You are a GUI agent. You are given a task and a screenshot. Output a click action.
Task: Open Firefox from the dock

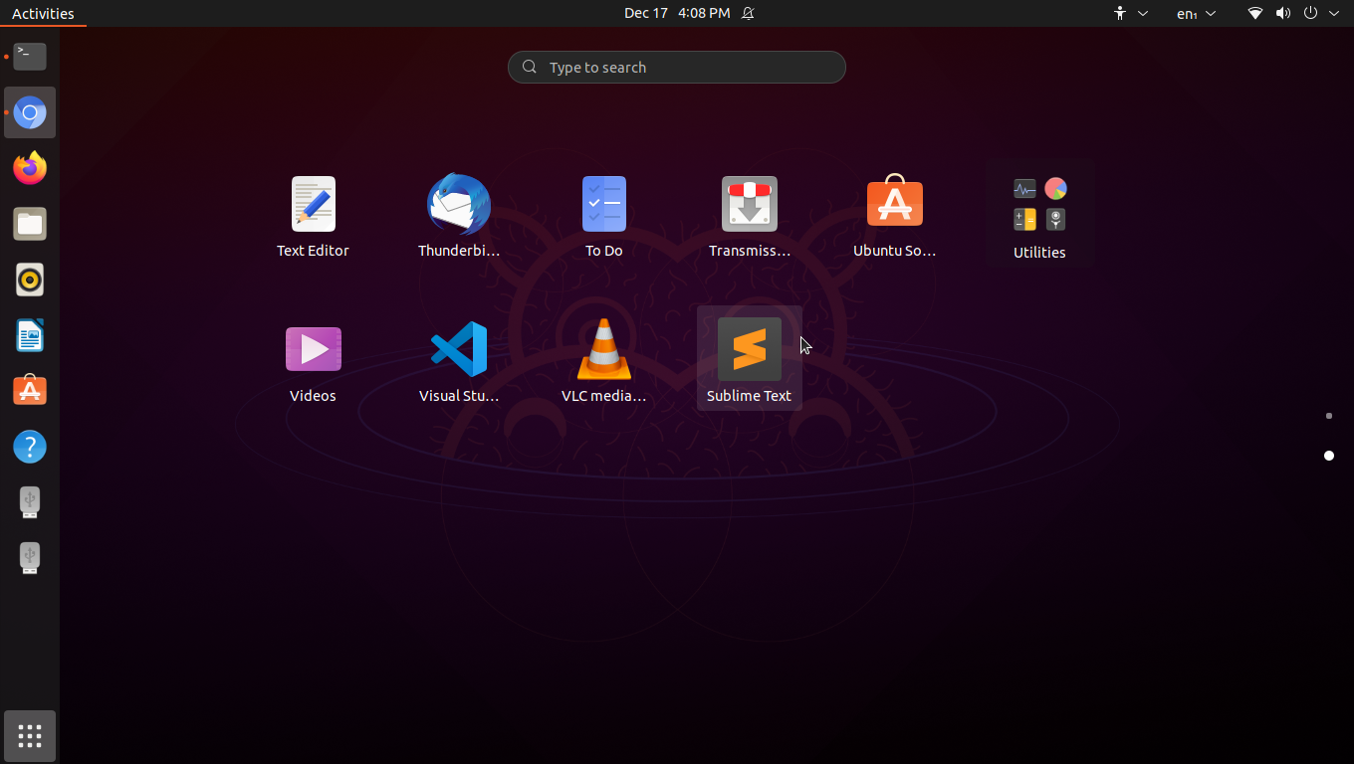(x=30, y=168)
